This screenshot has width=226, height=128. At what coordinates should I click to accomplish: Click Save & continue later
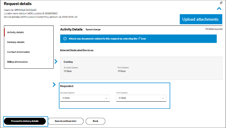click(66, 121)
